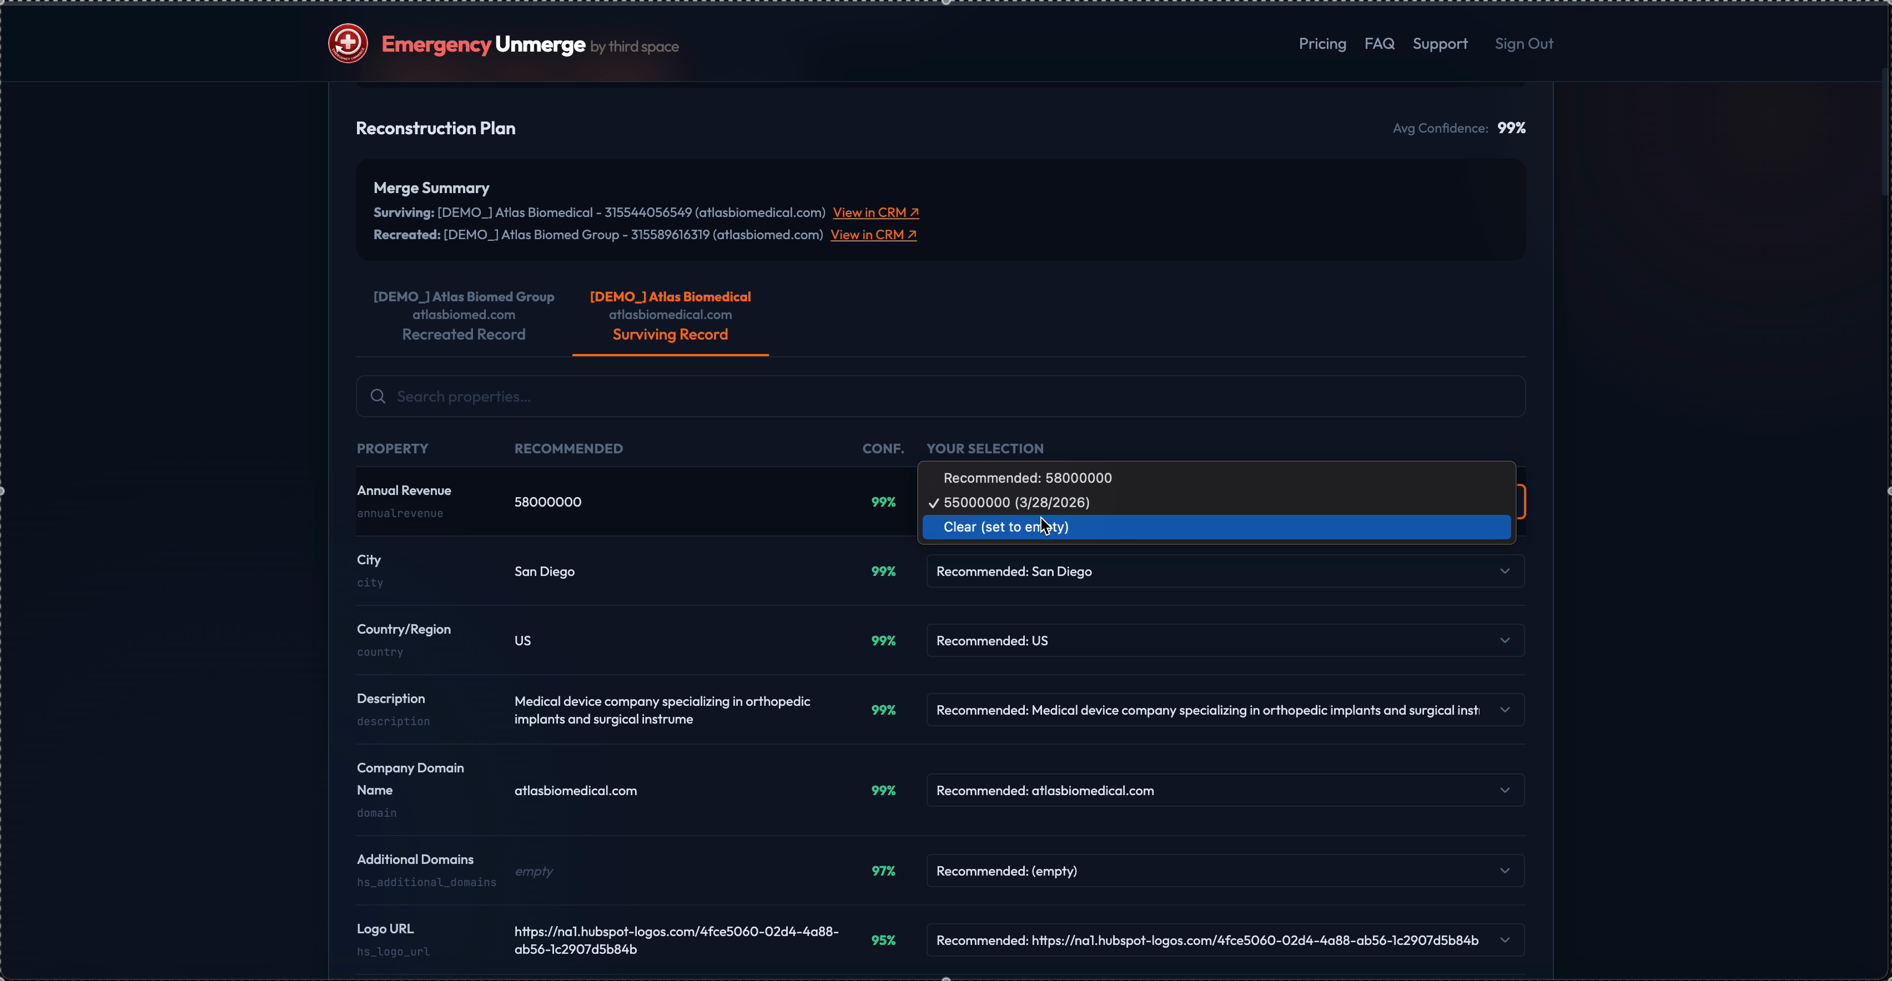
Task: Click the Annual Revenue property name
Action: coord(404,490)
